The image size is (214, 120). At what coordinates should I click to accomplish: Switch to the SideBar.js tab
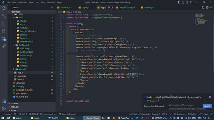click(148, 8)
